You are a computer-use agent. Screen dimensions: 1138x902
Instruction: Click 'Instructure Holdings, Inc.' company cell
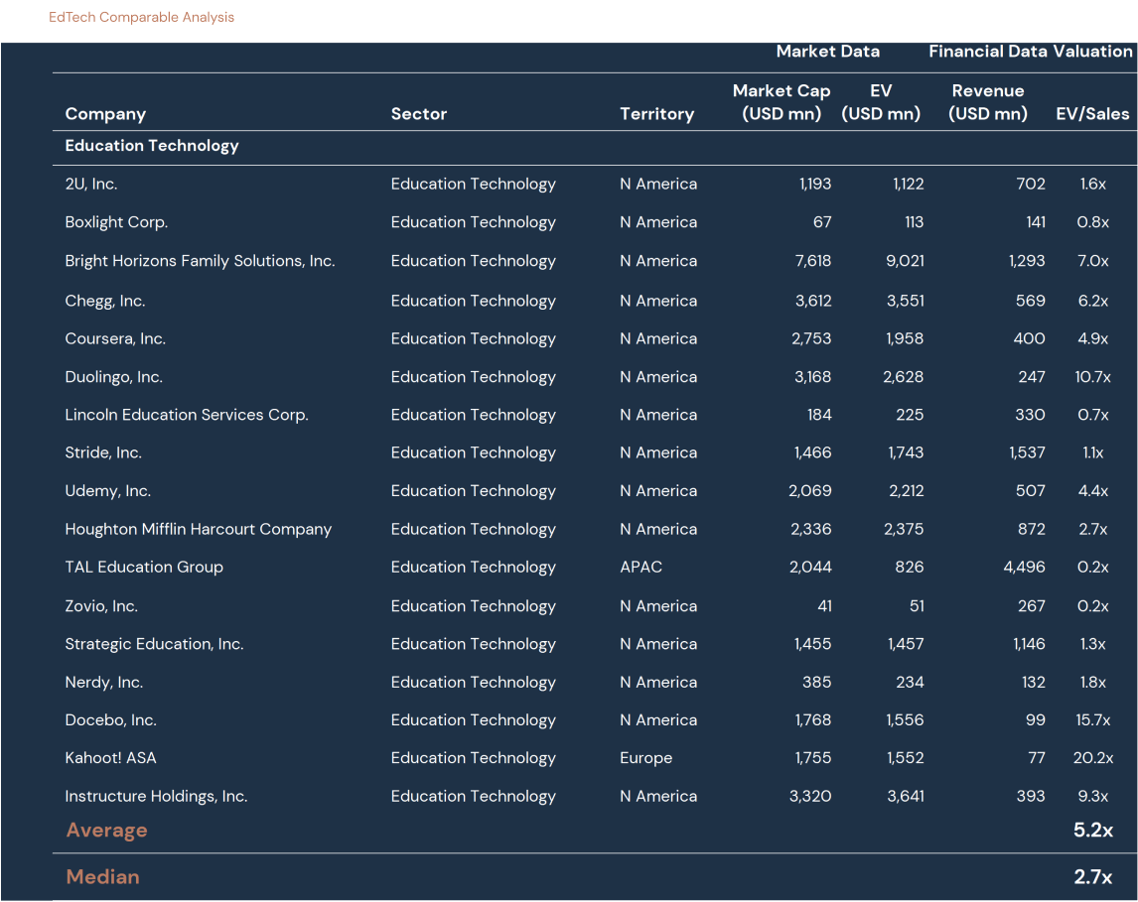pos(156,796)
